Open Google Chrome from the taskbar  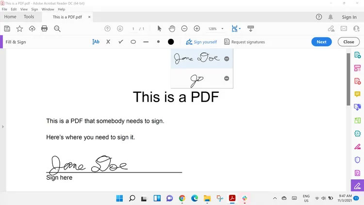pyautogui.click(x=182, y=198)
